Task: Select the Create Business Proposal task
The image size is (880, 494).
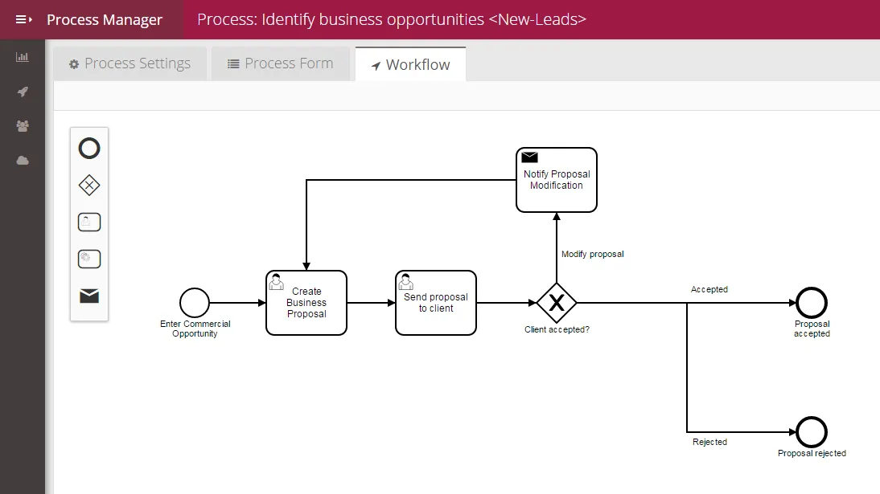Action: 306,303
